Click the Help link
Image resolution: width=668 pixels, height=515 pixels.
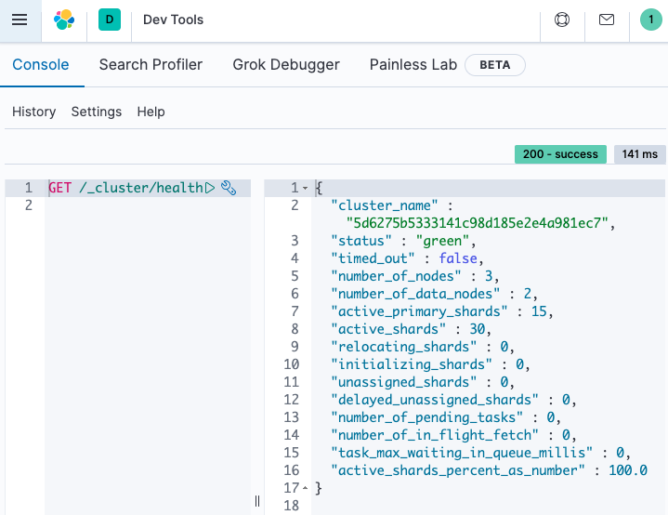click(x=151, y=112)
